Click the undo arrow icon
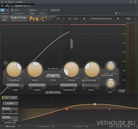Screen dimensions: 138x129 pyautogui.click(x=58, y=19)
